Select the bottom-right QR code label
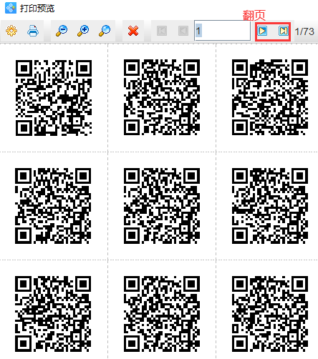This screenshot has width=318, height=359. (270, 314)
